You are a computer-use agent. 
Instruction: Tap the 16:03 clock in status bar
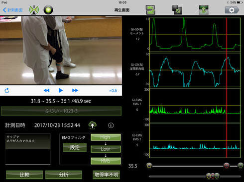122,2
